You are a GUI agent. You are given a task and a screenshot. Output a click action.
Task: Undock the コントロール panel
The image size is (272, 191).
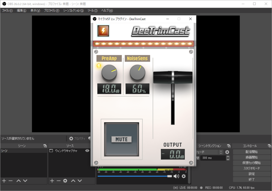269,146
